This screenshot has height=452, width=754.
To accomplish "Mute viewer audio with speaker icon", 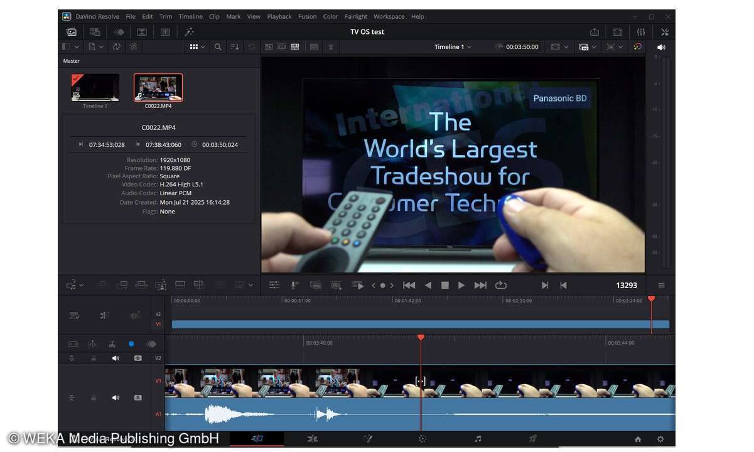I will point(661,47).
